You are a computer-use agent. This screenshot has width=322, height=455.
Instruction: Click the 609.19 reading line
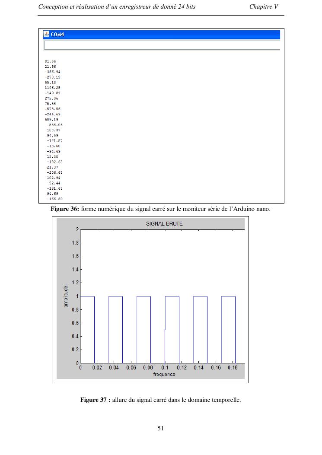pyautogui.click(x=51, y=119)
